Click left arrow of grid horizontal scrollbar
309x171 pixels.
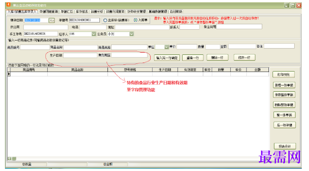(9, 158)
